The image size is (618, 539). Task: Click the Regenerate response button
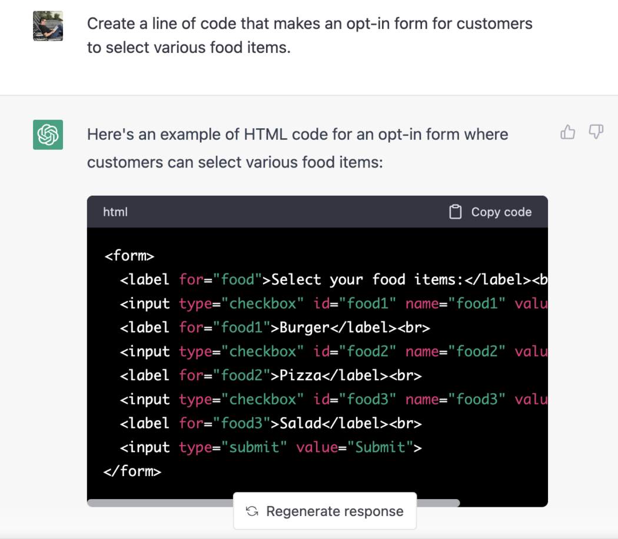(324, 511)
